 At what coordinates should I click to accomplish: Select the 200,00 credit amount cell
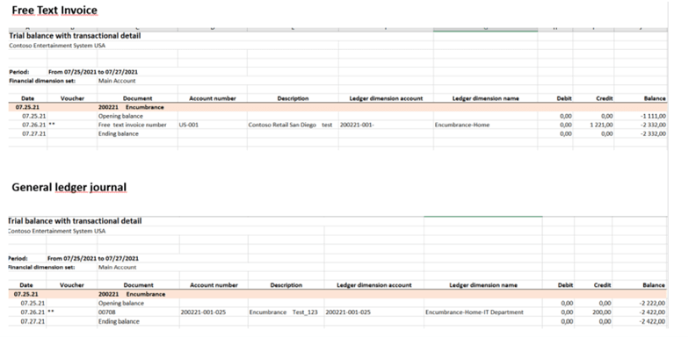pos(603,312)
